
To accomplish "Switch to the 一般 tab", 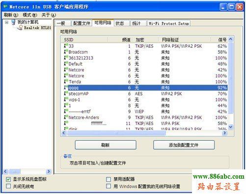I will pyautogui.click(x=62, y=23).
